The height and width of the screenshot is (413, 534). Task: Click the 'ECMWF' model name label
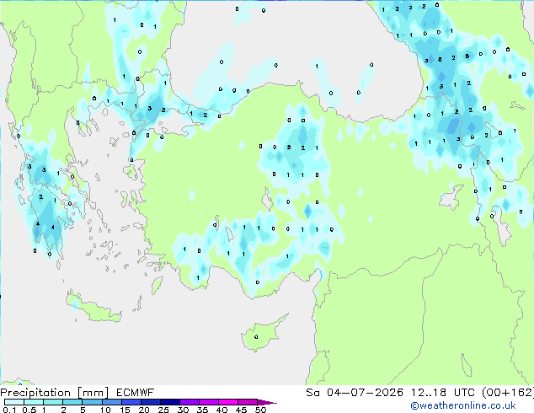click(x=136, y=393)
